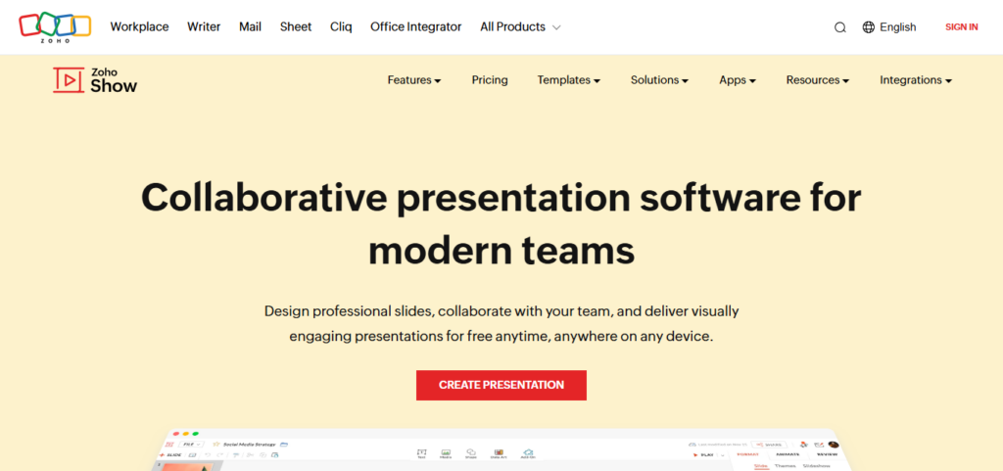Go to Workplace in top navigation
The height and width of the screenshot is (471, 1003).
pyautogui.click(x=139, y=26)
